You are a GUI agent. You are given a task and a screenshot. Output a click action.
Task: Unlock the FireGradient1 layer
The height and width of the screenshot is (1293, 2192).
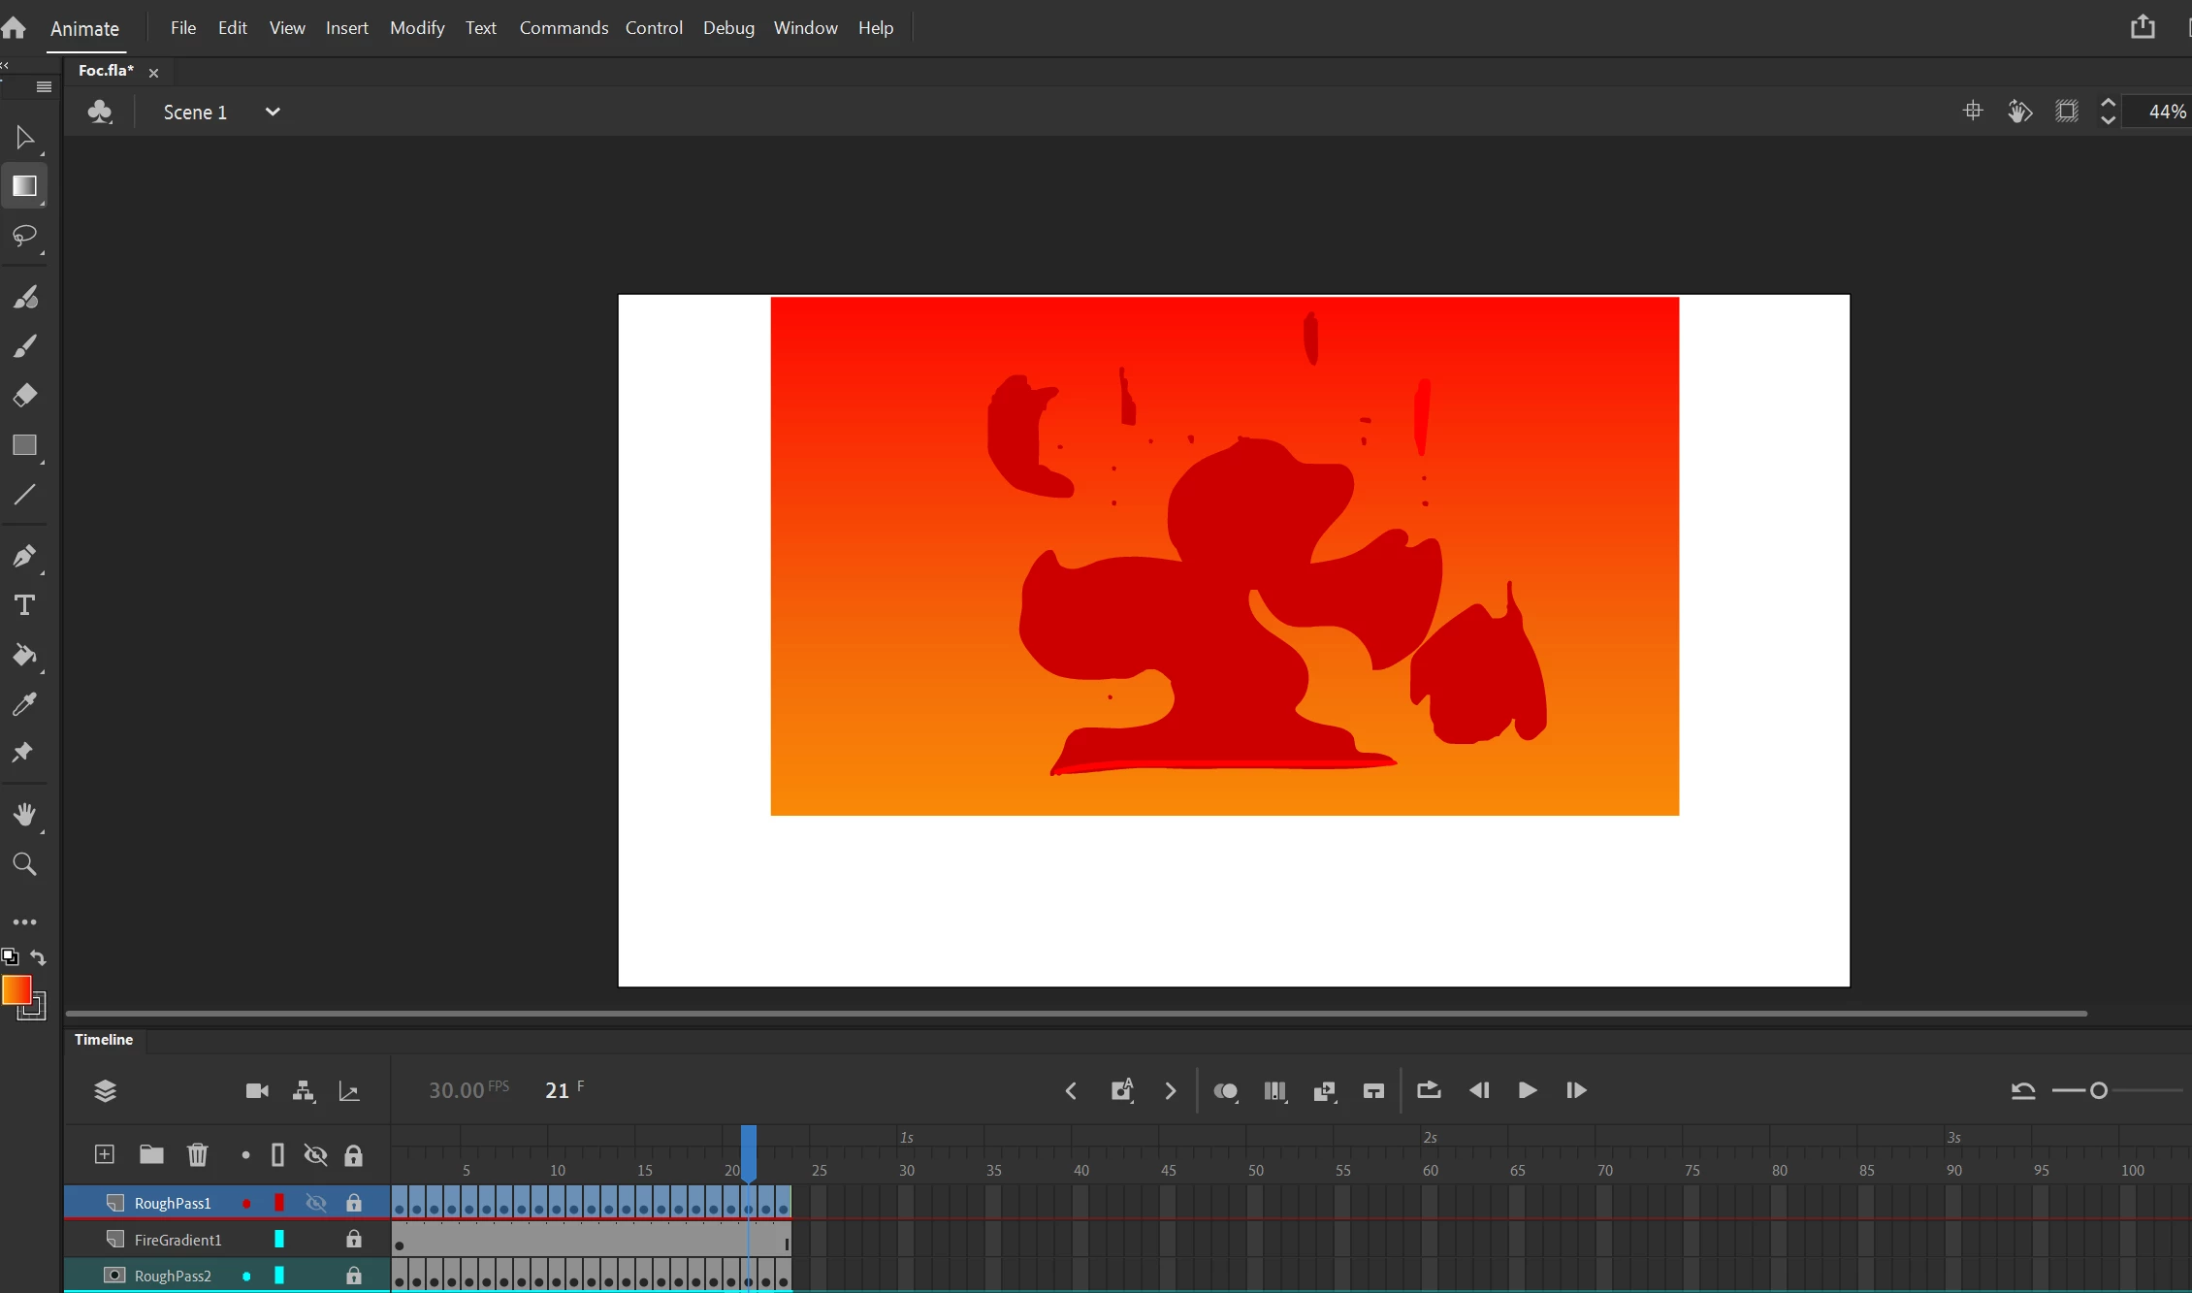coord(354,1240)
